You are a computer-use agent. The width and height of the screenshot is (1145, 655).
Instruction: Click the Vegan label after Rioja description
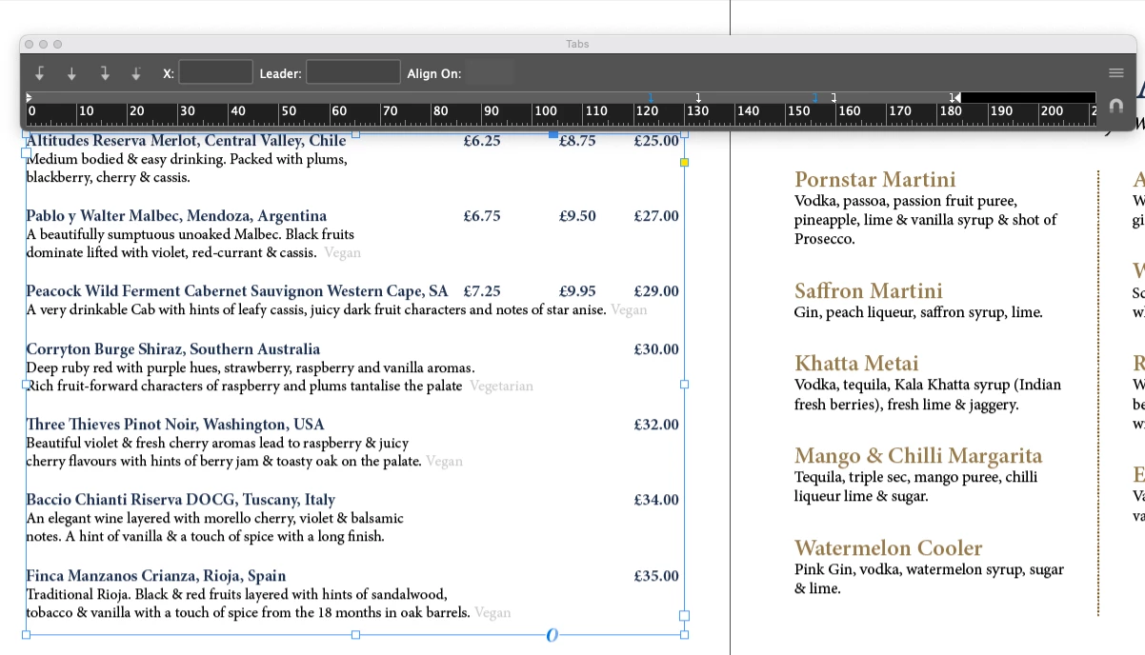click(492, 612)
